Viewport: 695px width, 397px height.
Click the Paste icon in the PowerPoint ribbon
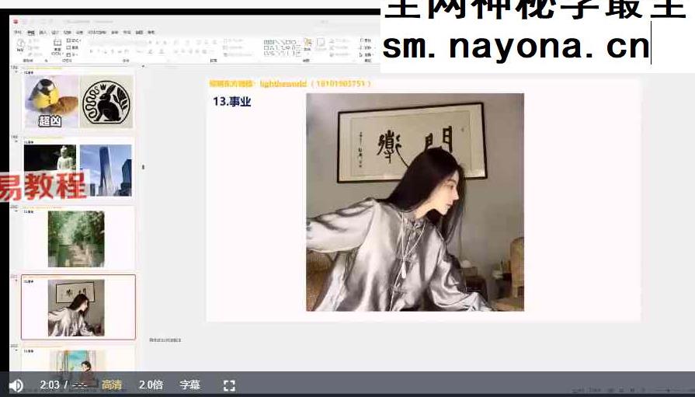[x=20, y=46]
